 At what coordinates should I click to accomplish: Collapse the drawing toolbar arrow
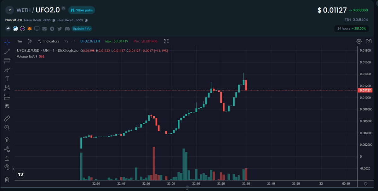tap(13, 169)
